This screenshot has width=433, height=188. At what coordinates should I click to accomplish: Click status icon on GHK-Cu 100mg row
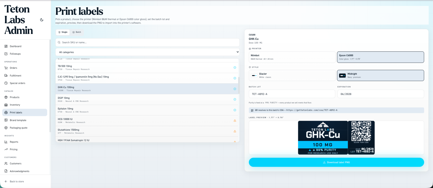tap(235, 89)
